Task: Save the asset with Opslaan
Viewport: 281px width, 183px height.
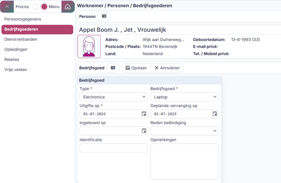Action: pyautogui.click(x=136, y=68)
